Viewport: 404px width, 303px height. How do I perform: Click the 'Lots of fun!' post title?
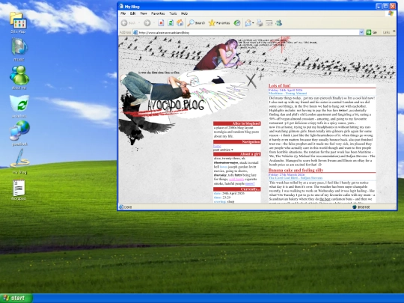pos(280,85)
